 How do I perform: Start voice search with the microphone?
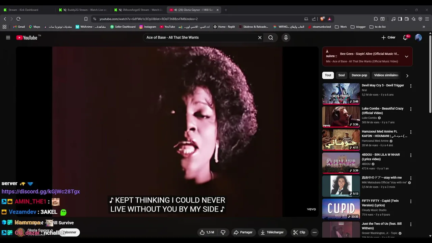(286, 37)
